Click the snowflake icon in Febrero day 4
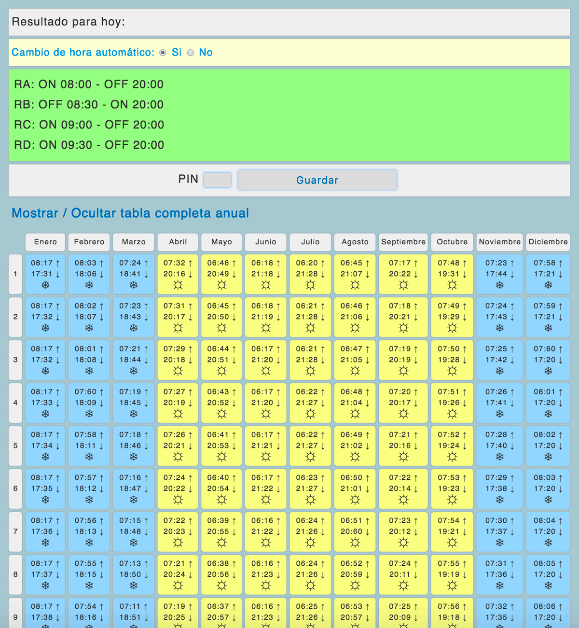 point(89,414)
